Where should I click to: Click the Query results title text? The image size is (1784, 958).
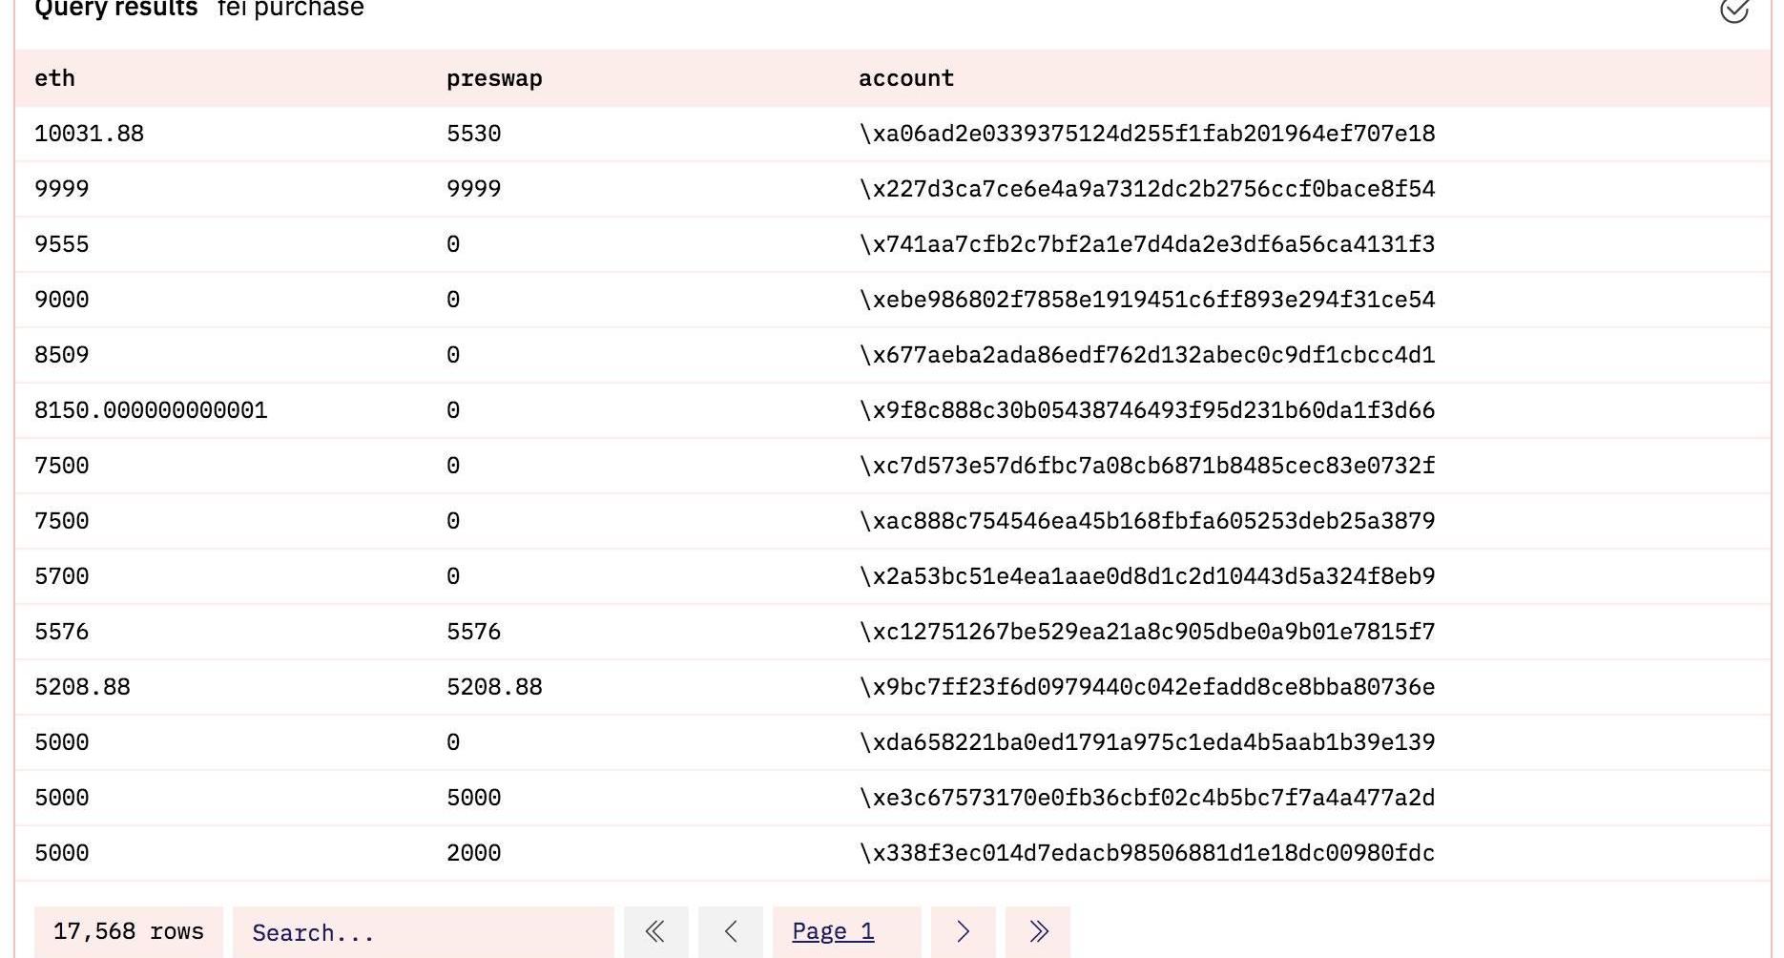116,10
